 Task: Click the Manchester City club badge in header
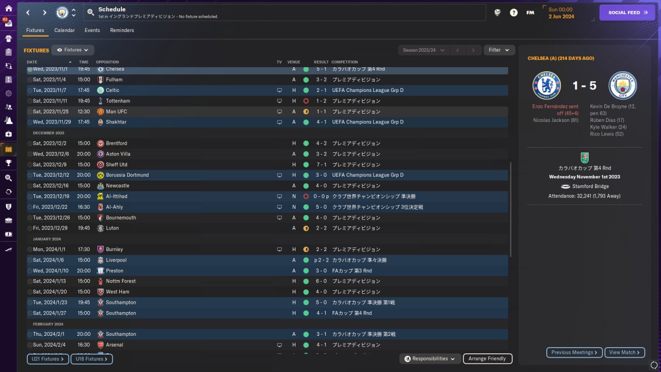coord(62,12)
